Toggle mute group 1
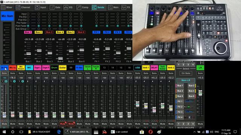 (x=178, y=124)
